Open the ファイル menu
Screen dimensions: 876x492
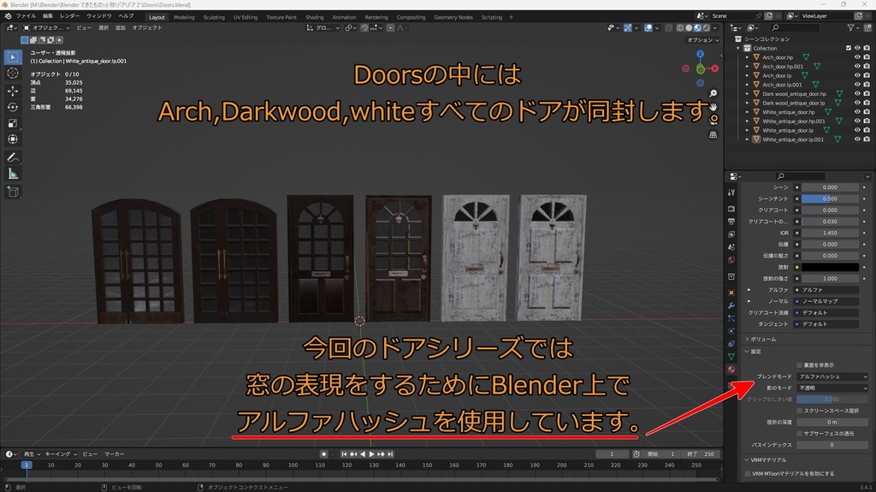click(26, 16)
